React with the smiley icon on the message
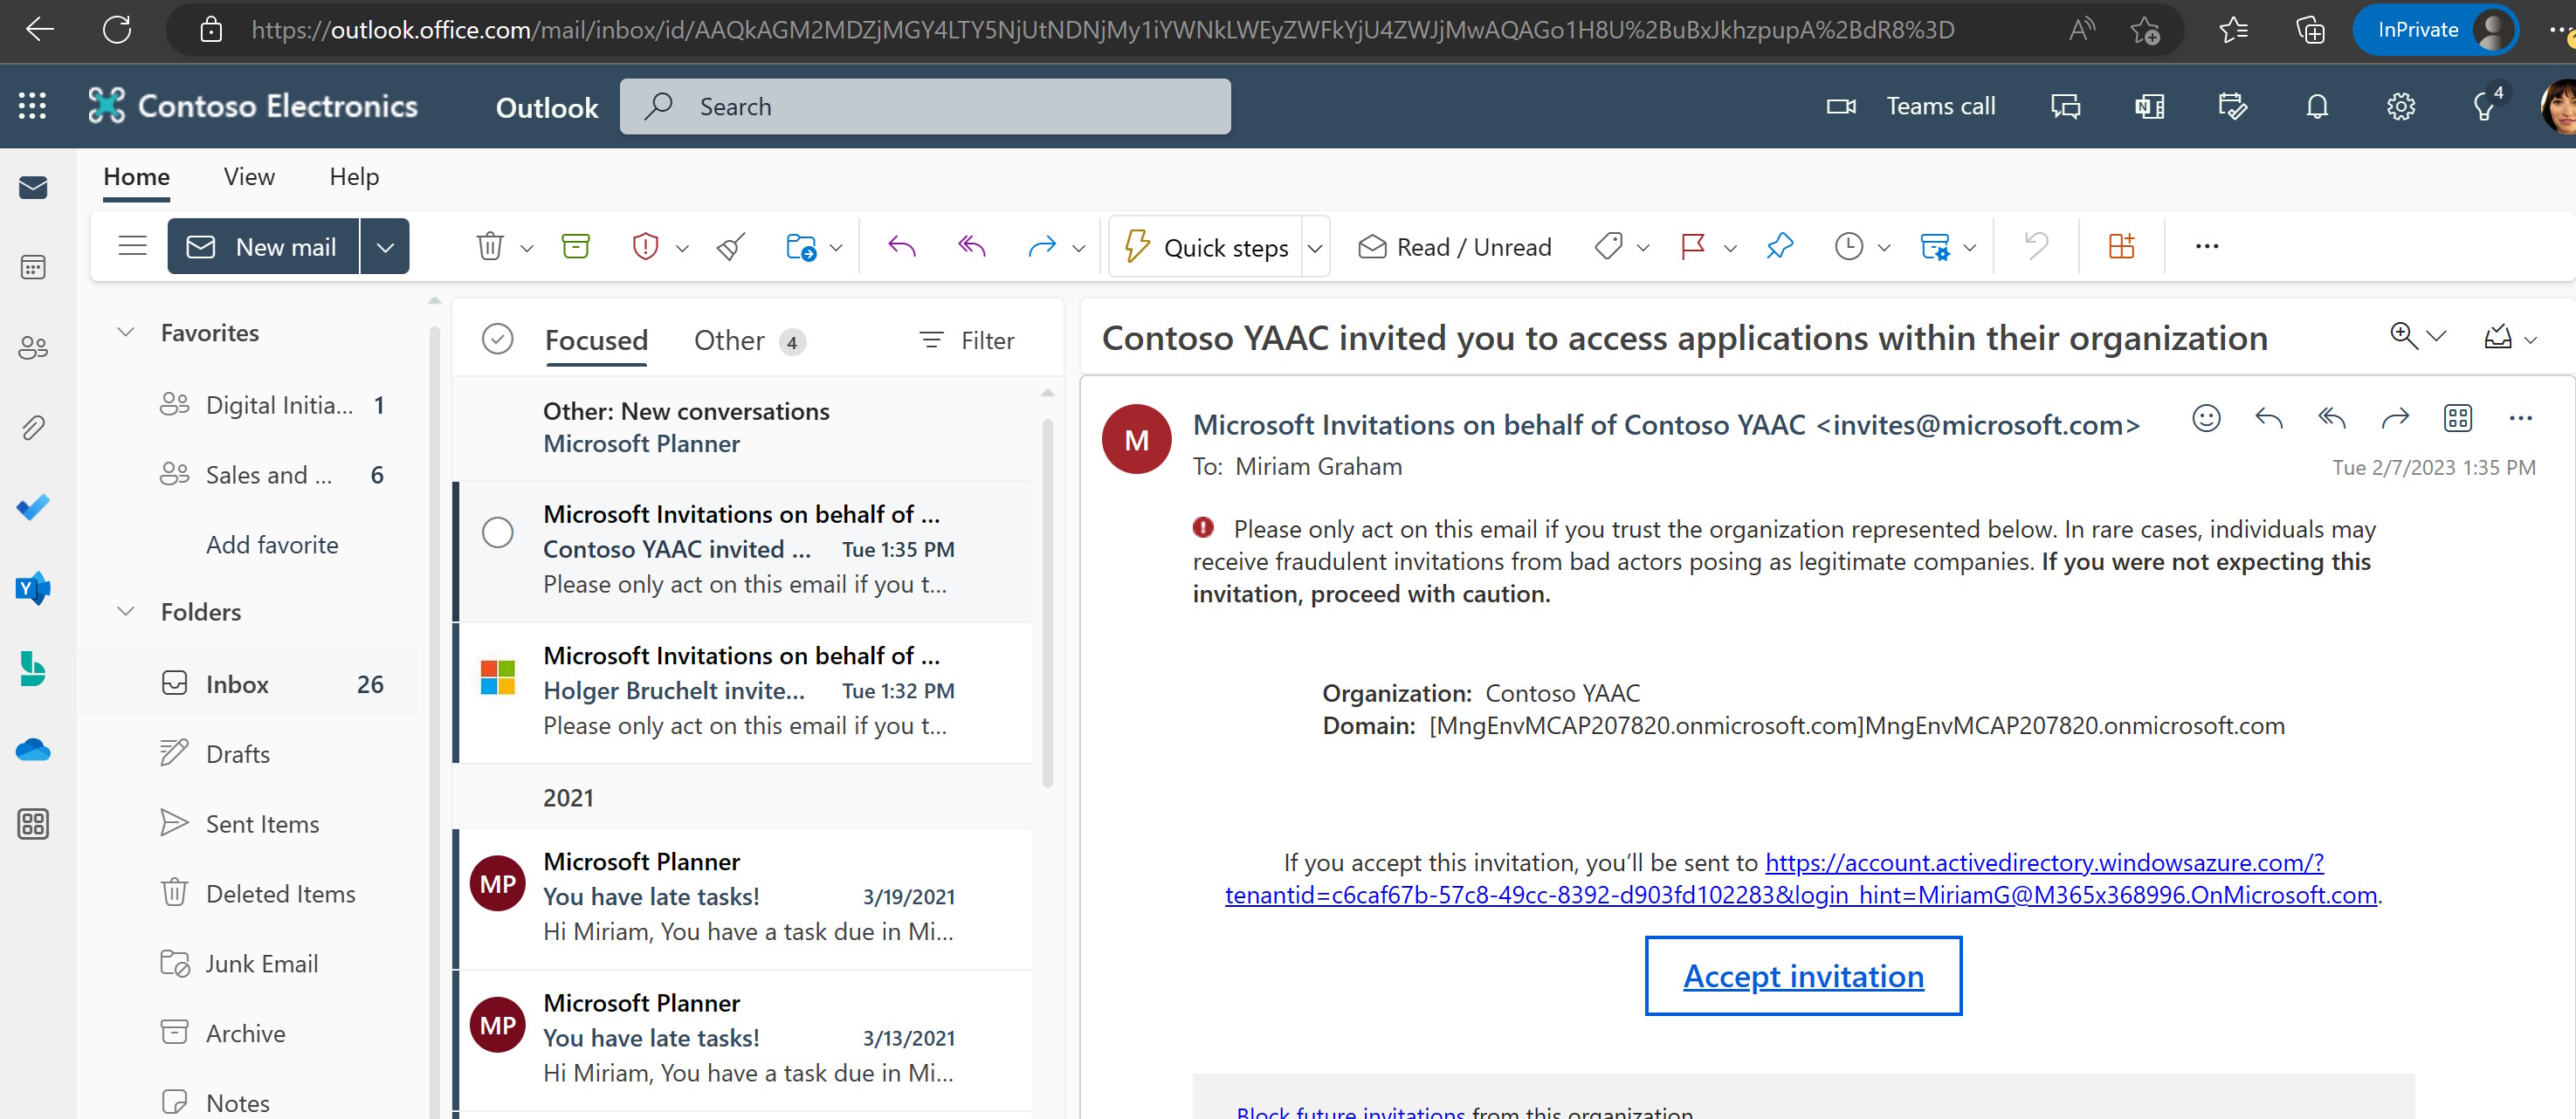The image size is (2576, 1119). click(x=2206, y=418)
